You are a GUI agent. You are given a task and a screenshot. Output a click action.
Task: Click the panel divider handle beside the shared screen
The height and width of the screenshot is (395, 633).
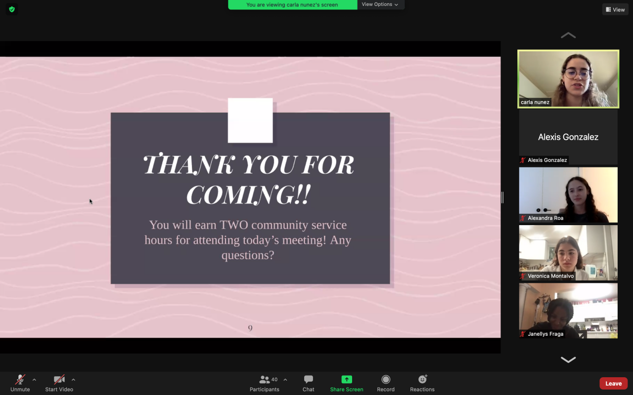pos(502,197)
